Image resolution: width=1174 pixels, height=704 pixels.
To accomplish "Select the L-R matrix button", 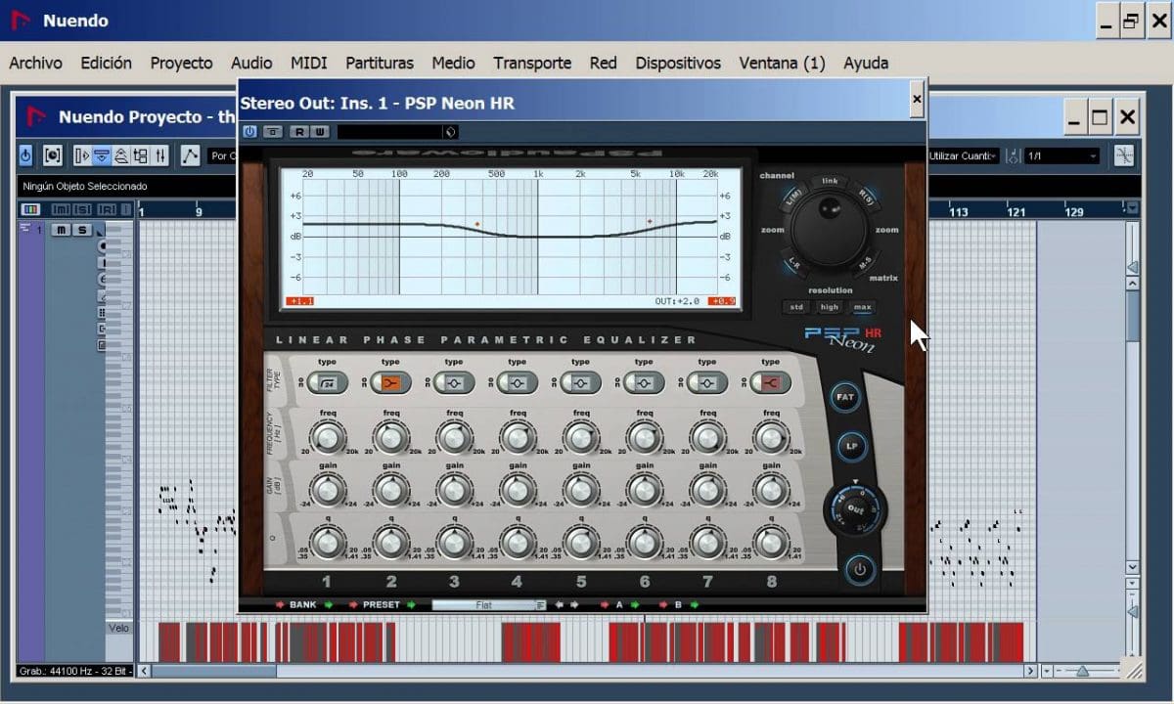I will [794, 264].
